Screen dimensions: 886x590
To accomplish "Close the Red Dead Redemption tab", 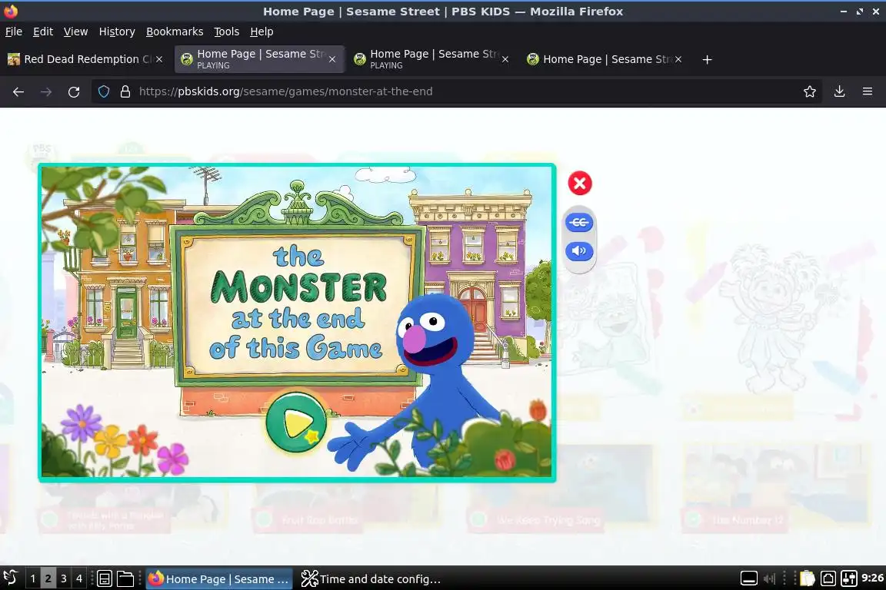I will 159,59.
